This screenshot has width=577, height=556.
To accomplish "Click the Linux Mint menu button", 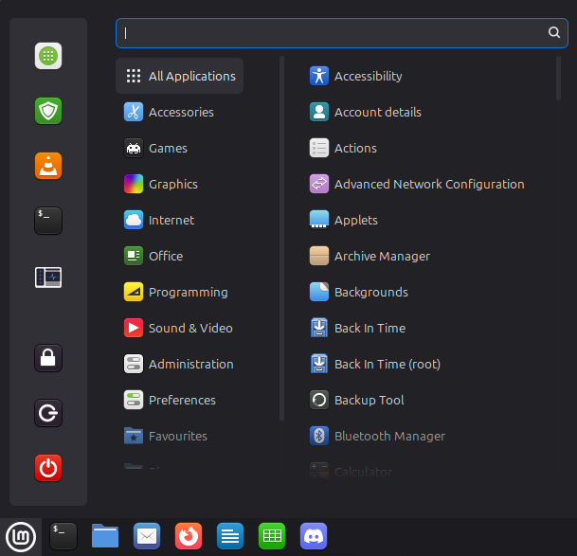I will (21, 536).
